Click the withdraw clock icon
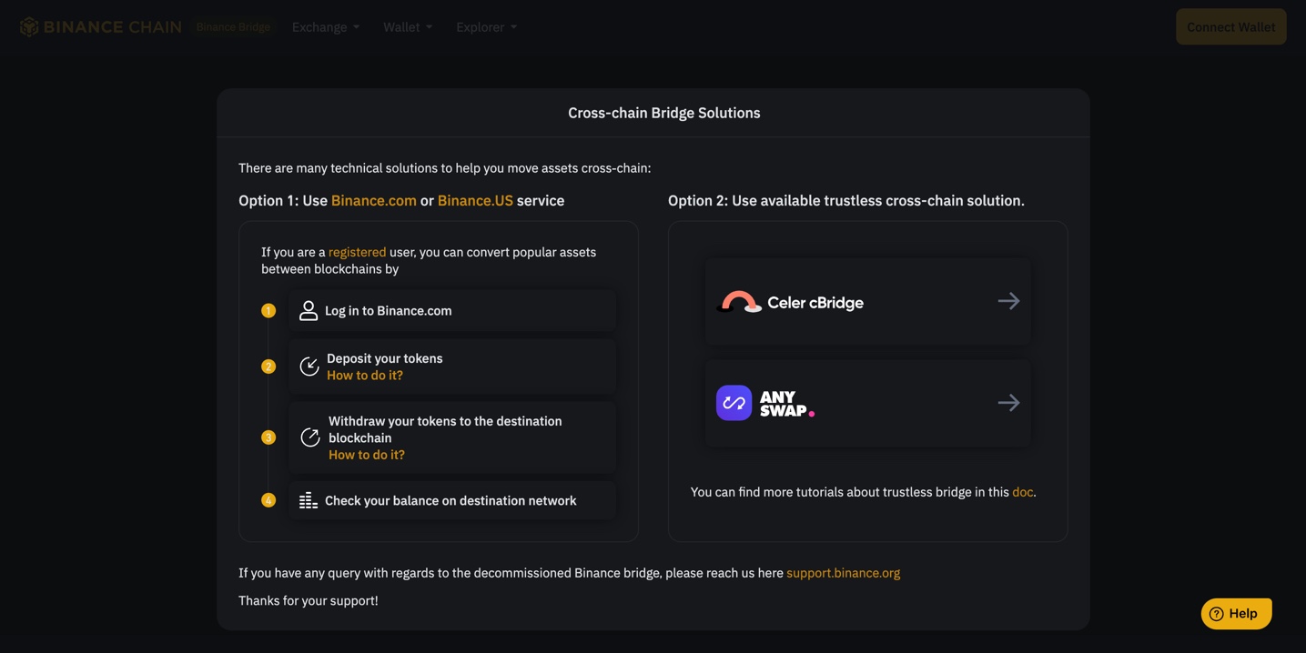 (x=310, y=437)
